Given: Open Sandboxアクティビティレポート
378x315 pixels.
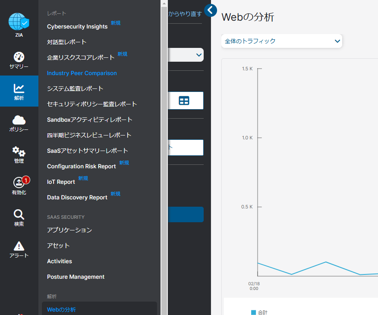Looking at the screenshot, I should pos(90,120).
